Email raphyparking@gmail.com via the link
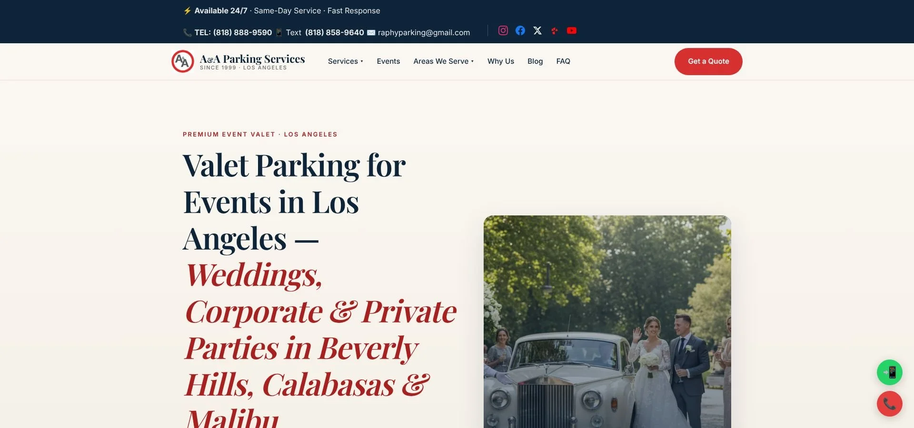The height and width of the screenshot is (428, 914). coord(424,32)
